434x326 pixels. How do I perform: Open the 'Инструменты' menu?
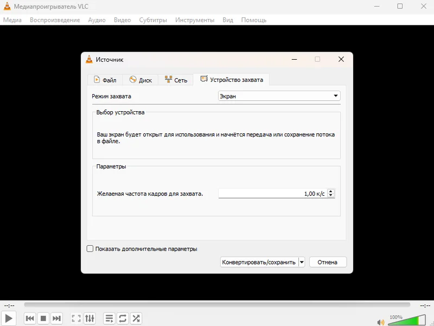coord(195,20)
